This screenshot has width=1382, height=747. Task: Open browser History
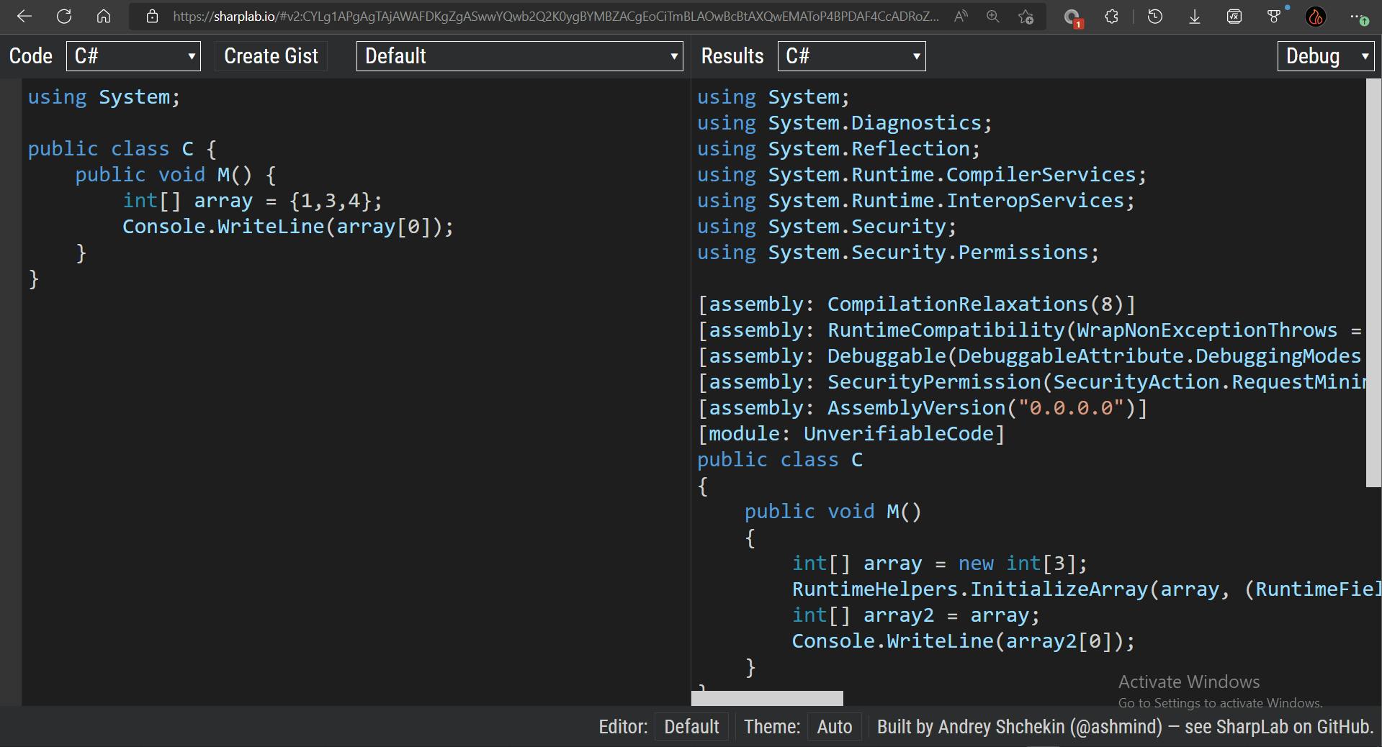click(1155, 17)
